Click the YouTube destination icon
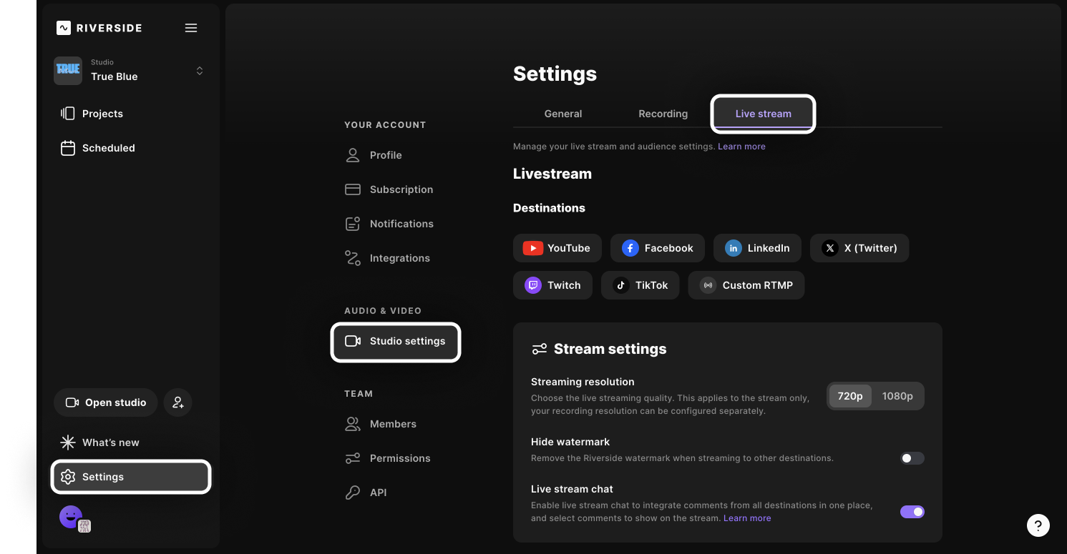 point(532,248)
